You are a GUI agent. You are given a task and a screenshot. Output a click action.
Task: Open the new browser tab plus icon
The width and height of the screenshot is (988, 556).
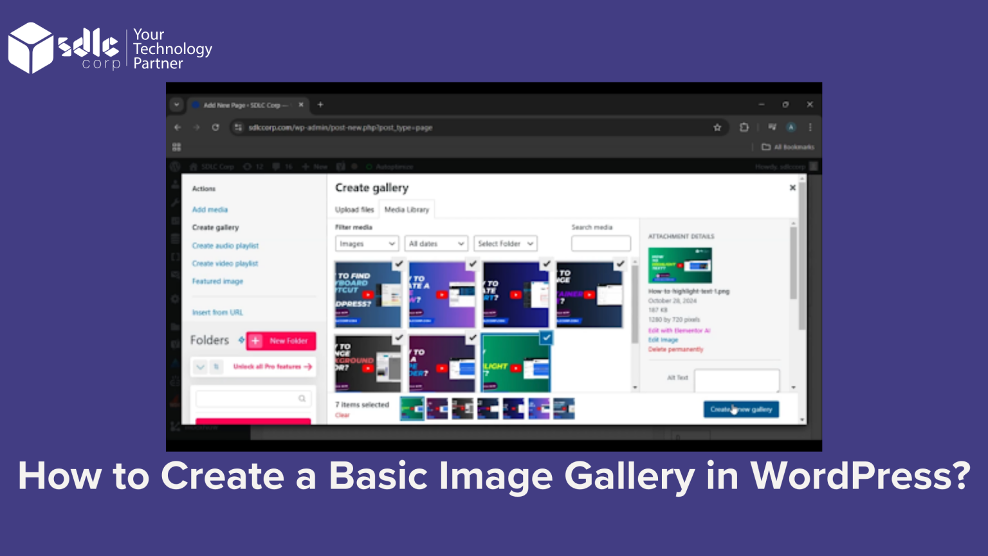coord(320,105)
